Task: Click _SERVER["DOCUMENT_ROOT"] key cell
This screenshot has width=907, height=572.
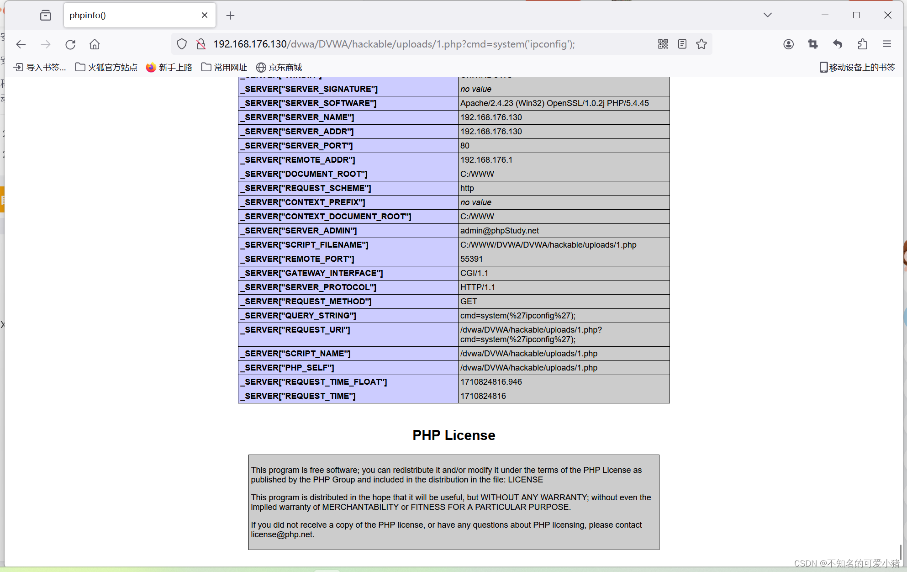Action: click(348, 174)
